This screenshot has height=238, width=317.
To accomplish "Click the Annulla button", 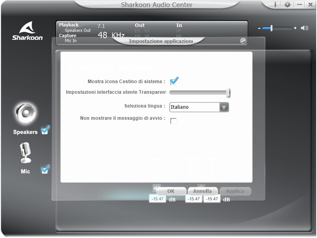I will click(x=203, y=191).
